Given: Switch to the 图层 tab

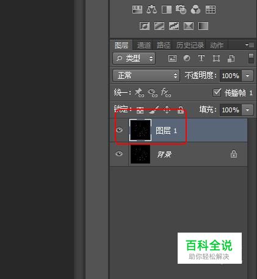Looking at the screenshot, I should pos(121,45).
